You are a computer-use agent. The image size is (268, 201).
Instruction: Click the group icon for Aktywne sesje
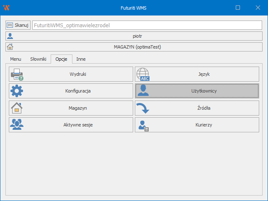[x=17, y=125]
